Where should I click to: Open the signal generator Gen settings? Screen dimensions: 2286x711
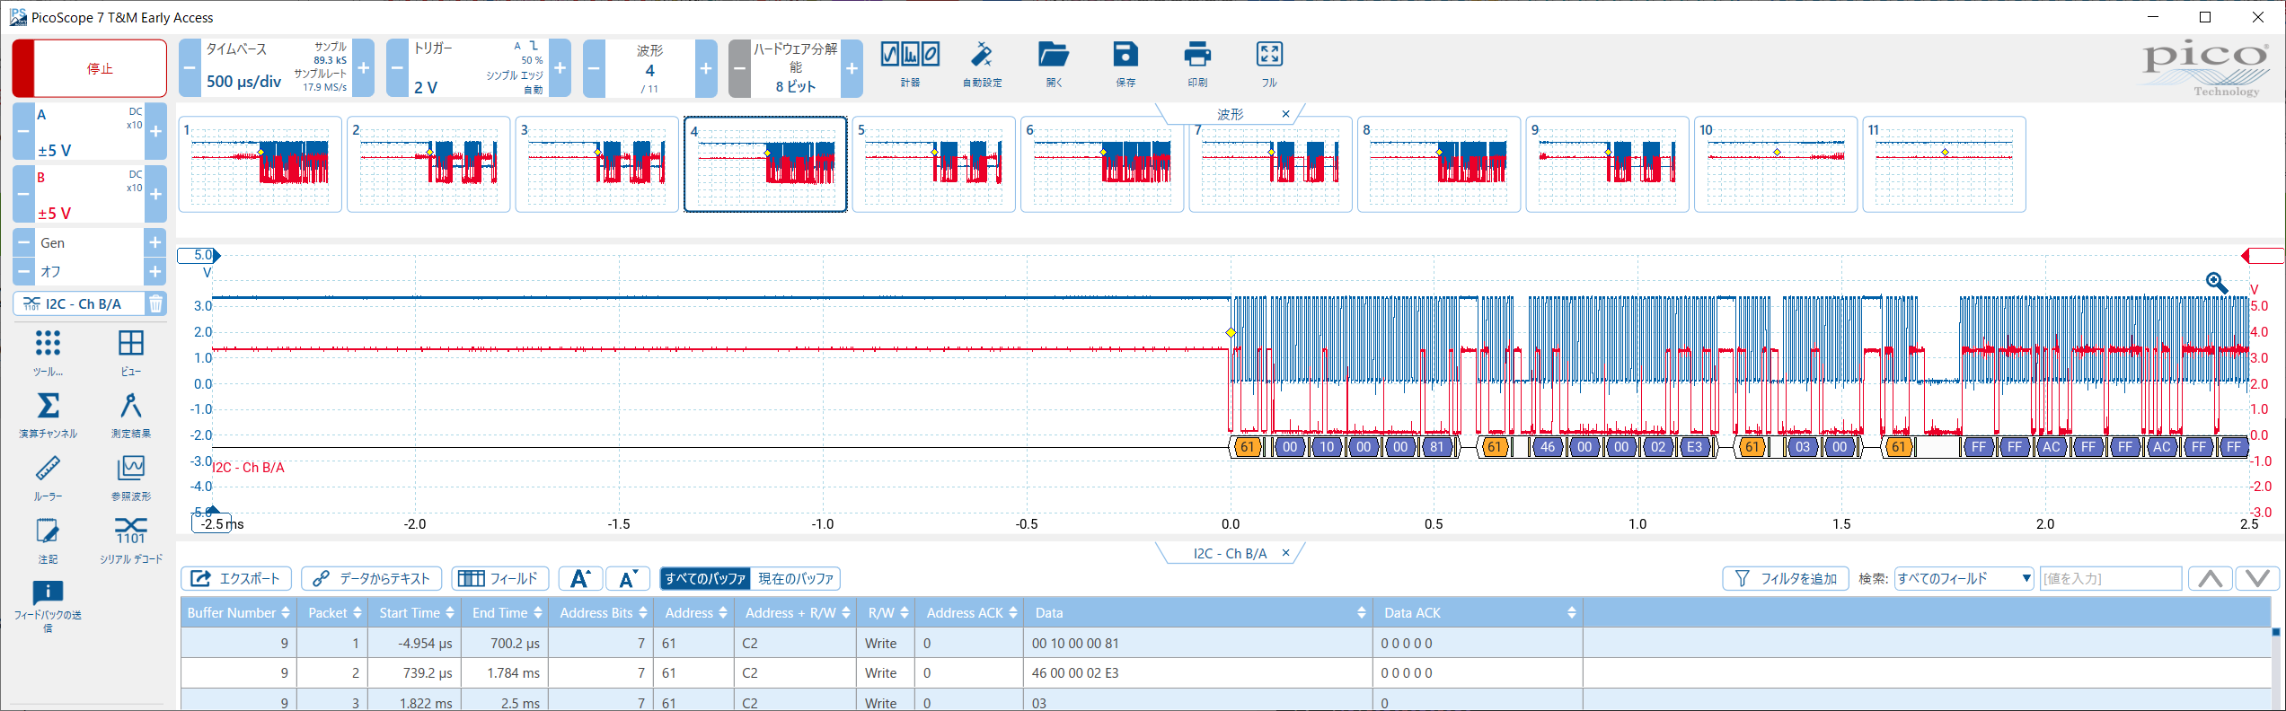(x=89, y=243)
